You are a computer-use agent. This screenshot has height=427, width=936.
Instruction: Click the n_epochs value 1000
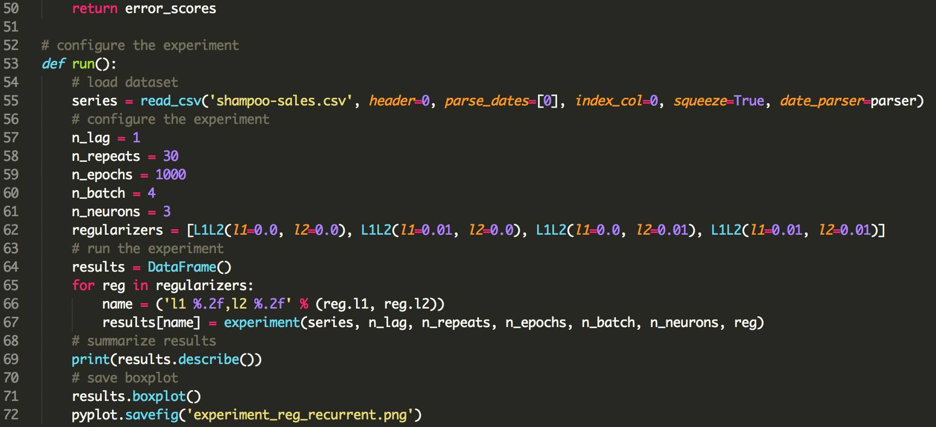click(x=171, y=175)
